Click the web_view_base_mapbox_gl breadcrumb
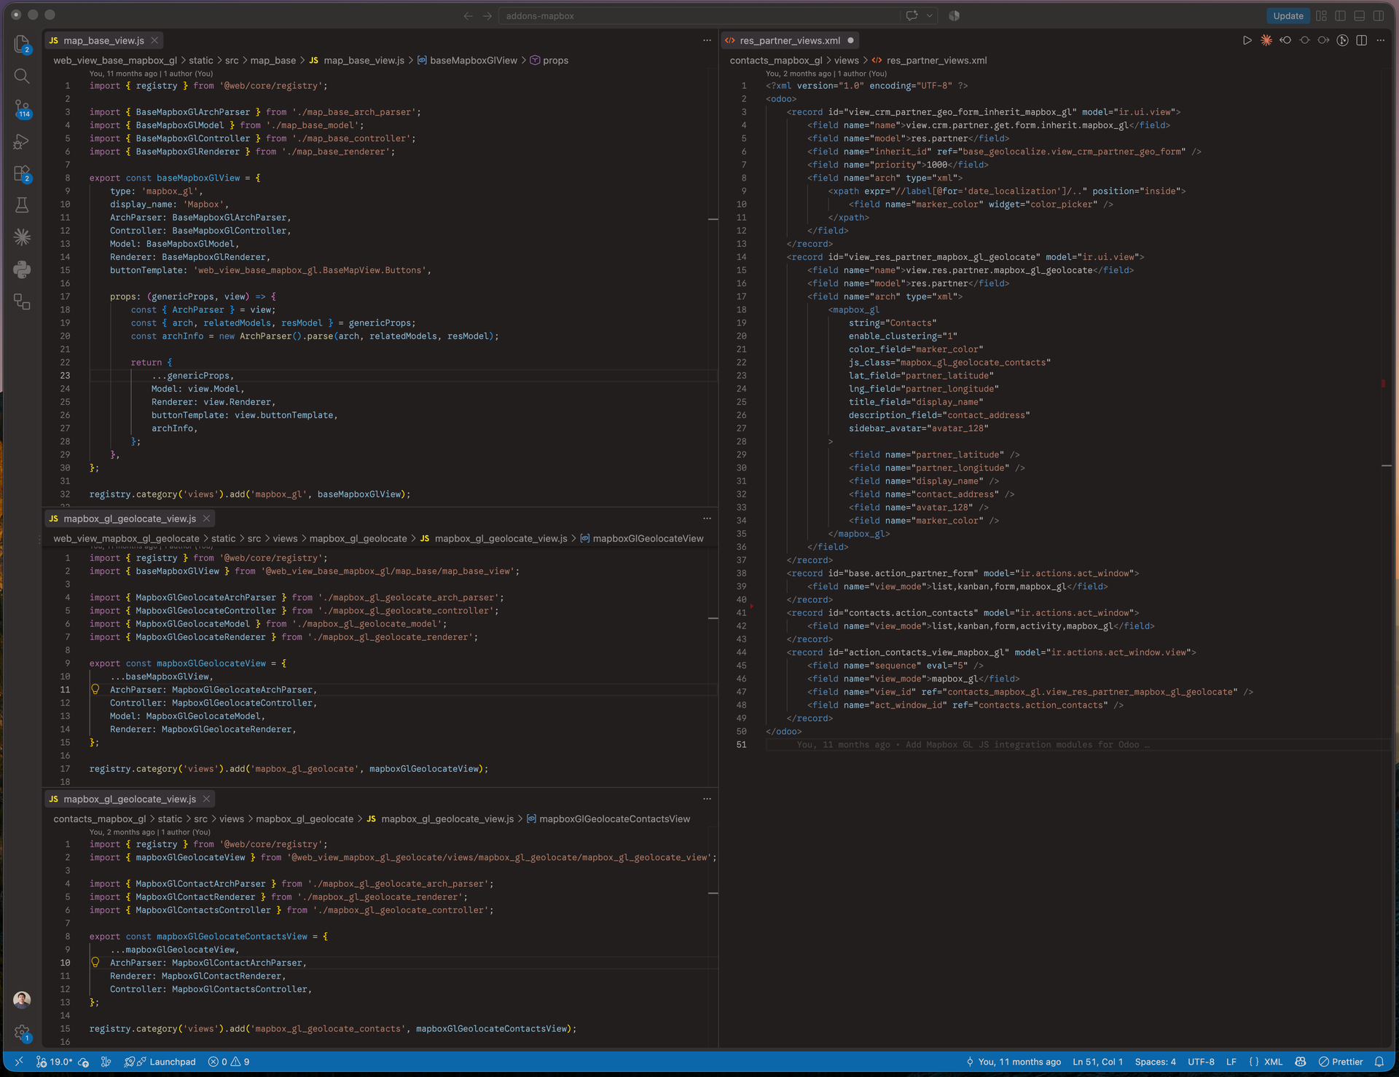 point(115,60)
